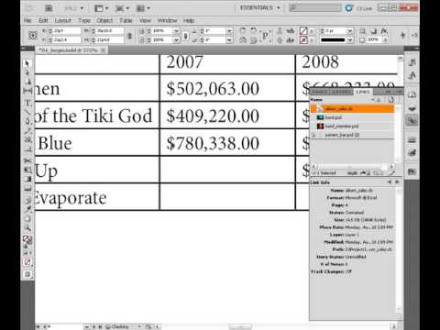Select the highlighted link in Links panel
The width and height of the screenshot is (440, 330).
[x=352, y=108]
